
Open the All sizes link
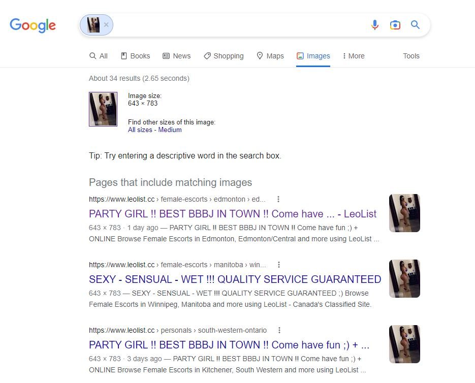click(140, 130)
